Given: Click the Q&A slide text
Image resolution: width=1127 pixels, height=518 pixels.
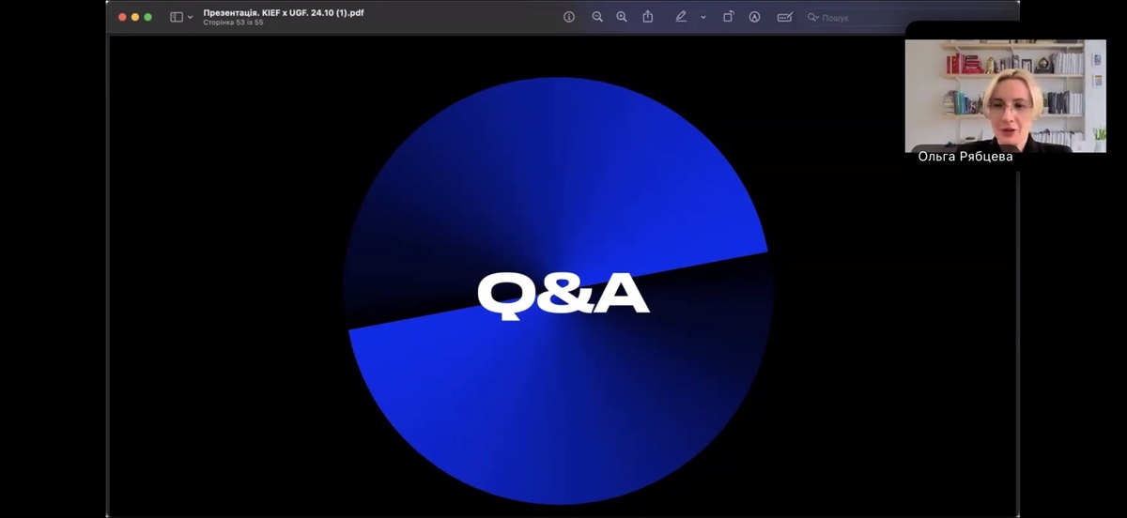Looking at the screenshot, I should pyautogui.click(x=563, y=294).
